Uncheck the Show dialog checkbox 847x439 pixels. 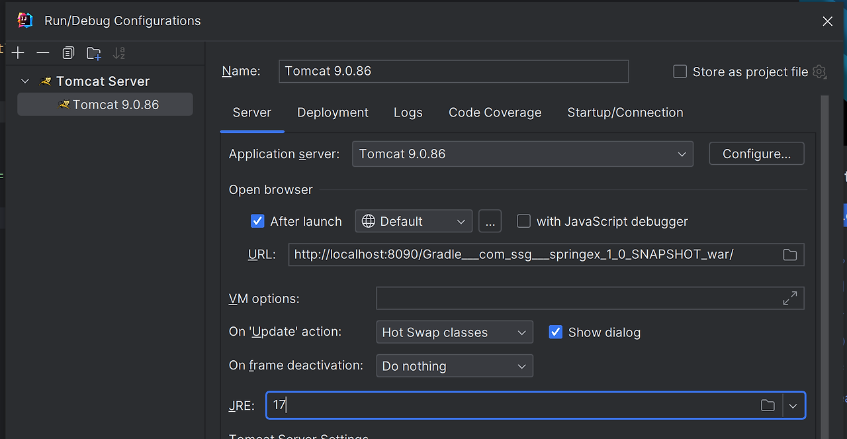click(556, 332)
